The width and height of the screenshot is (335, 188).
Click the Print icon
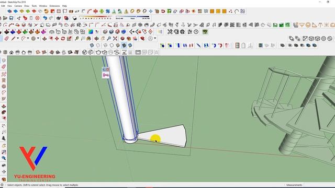click(59, 18)
